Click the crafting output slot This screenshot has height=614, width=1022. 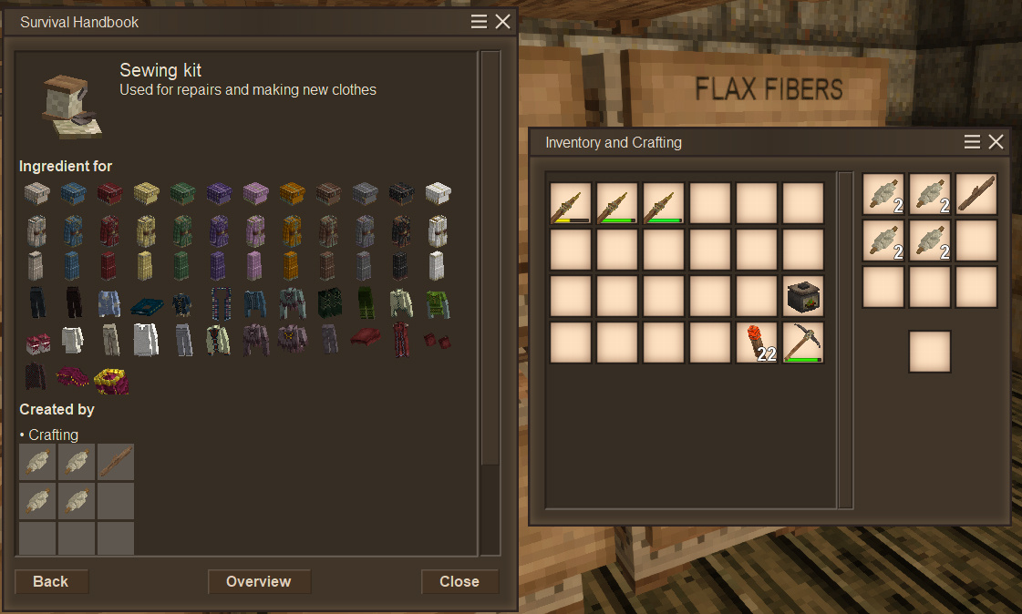tap(929, 352)
